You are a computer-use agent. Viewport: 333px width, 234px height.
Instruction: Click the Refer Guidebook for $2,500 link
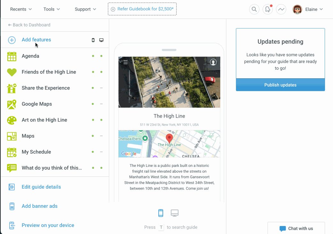coord(146,9)
